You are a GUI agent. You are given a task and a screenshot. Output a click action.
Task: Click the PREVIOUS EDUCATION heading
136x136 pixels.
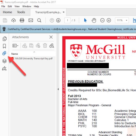(85, 81)
